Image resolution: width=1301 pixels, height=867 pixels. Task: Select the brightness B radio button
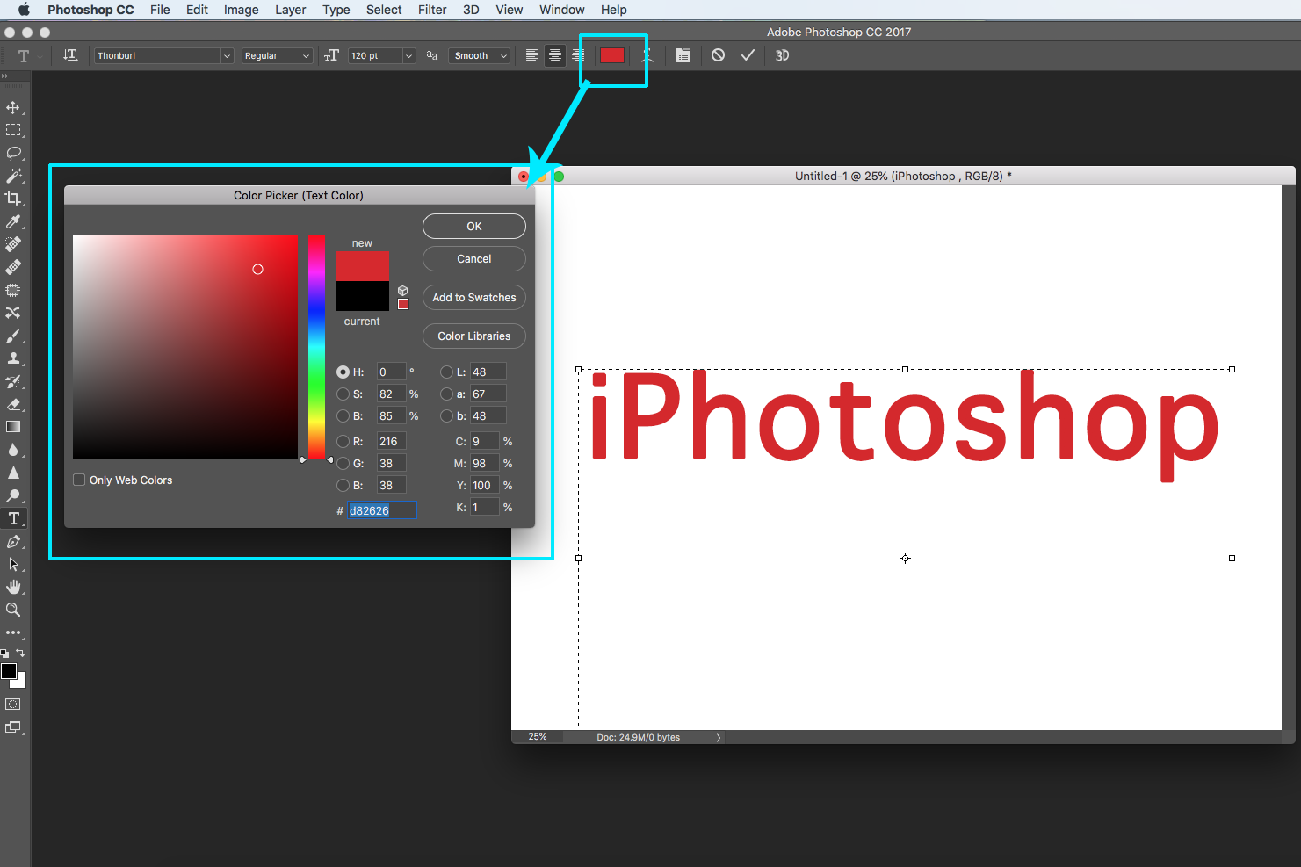(343, 415)
